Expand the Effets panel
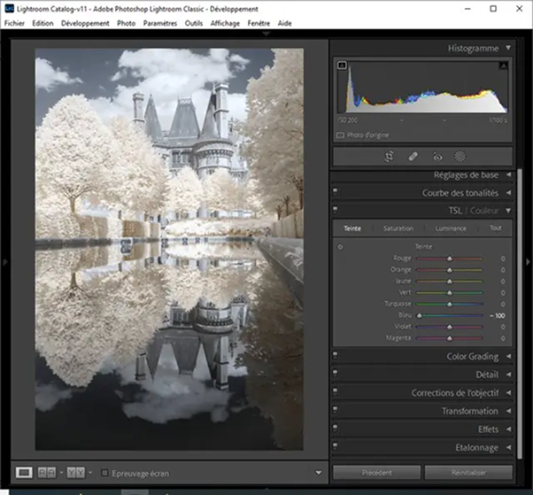Image resolution: width=533 pixels, height=495 pixels. [509, 429]
